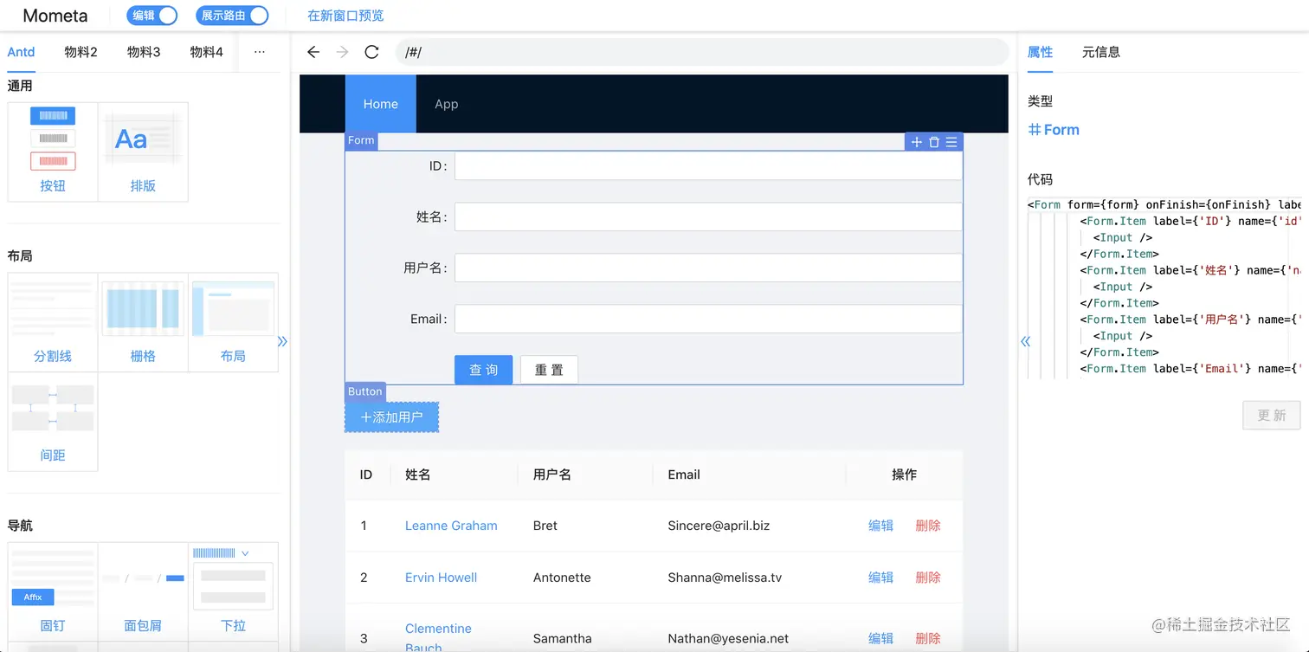Select the Button overlay label tag
Image resolution: width=1309 pixels, height=652 pixels.
coord(365,391)
